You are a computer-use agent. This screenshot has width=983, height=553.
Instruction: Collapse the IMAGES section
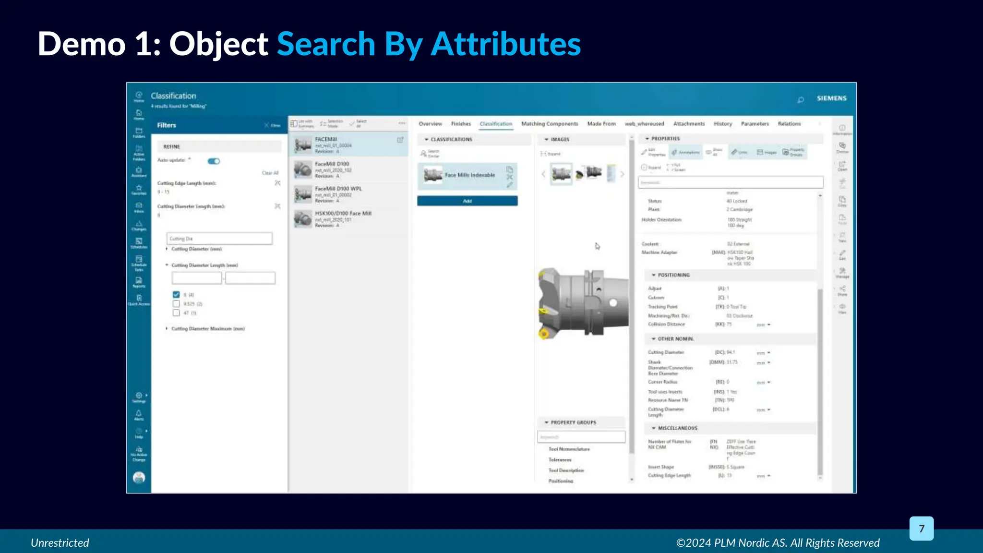pos(546,139)
